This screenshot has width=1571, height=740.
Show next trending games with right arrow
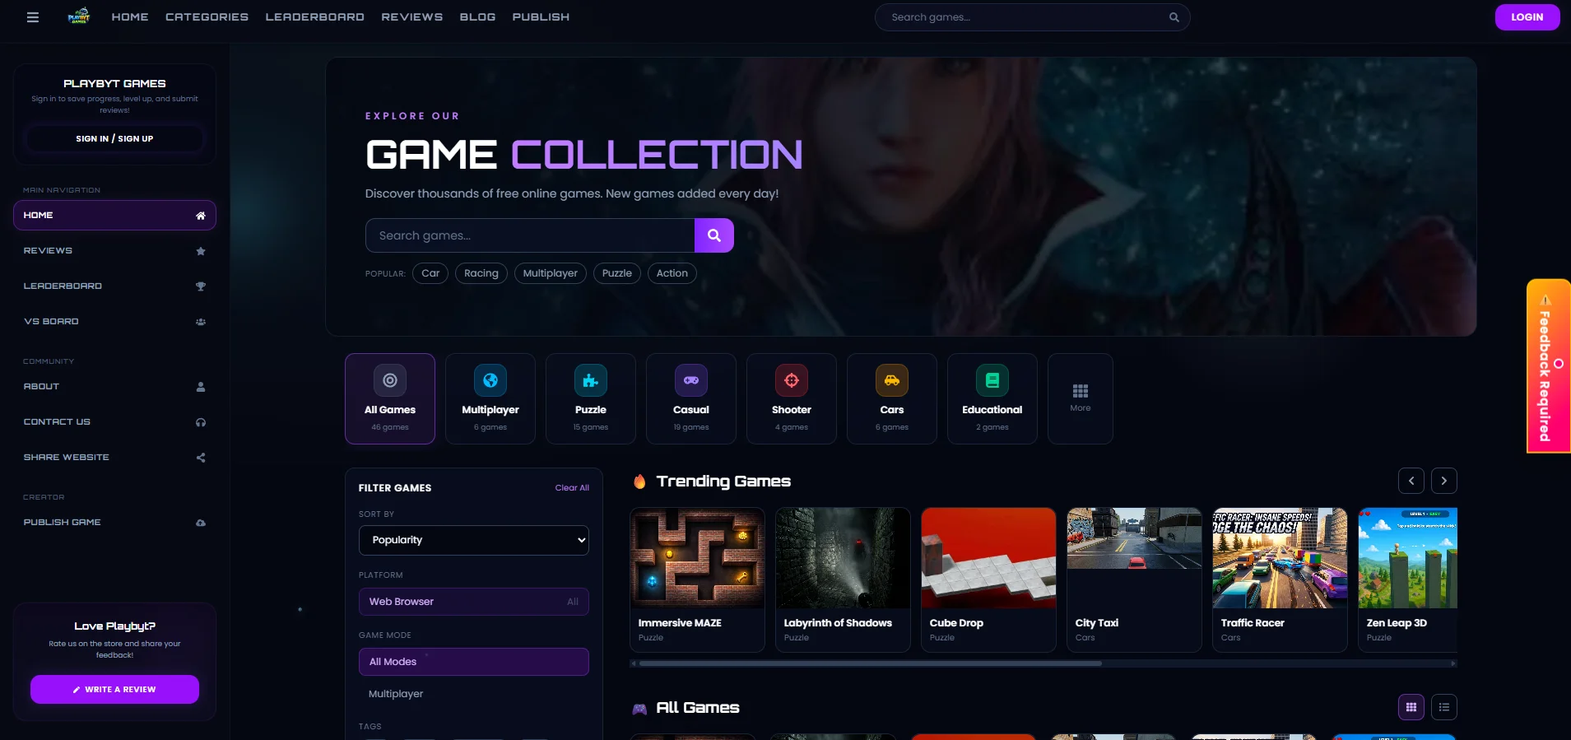click(x=1444, y=481)
